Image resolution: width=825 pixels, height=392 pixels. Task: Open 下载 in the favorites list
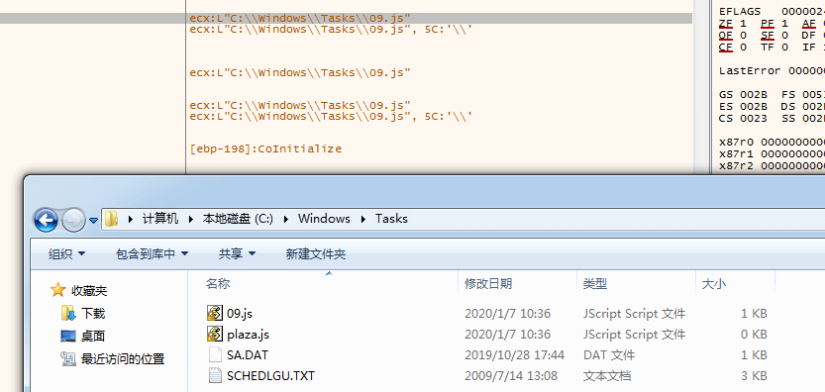pyautogui.click(x=93, y=314)
